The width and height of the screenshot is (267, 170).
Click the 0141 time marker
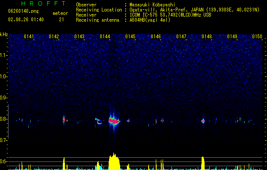click(x=29, y=37)
